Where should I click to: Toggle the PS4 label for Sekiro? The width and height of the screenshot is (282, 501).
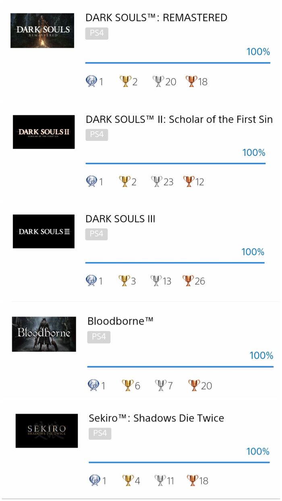point(99,434)
